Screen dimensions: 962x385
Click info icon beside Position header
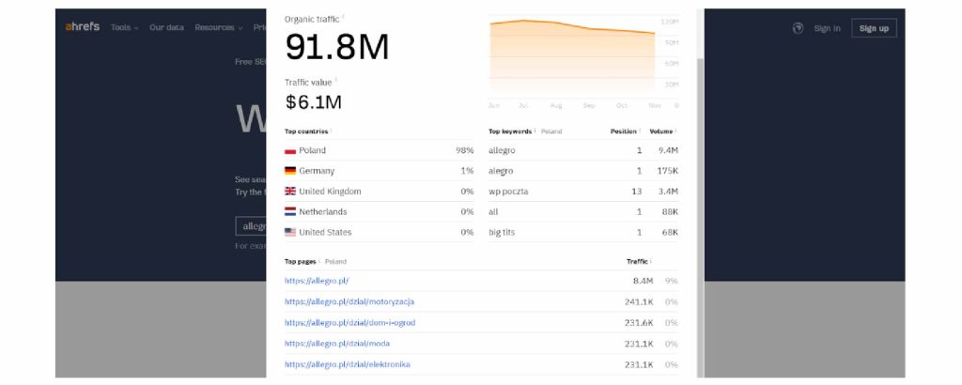pyautogui.click(x=640, y=131)
